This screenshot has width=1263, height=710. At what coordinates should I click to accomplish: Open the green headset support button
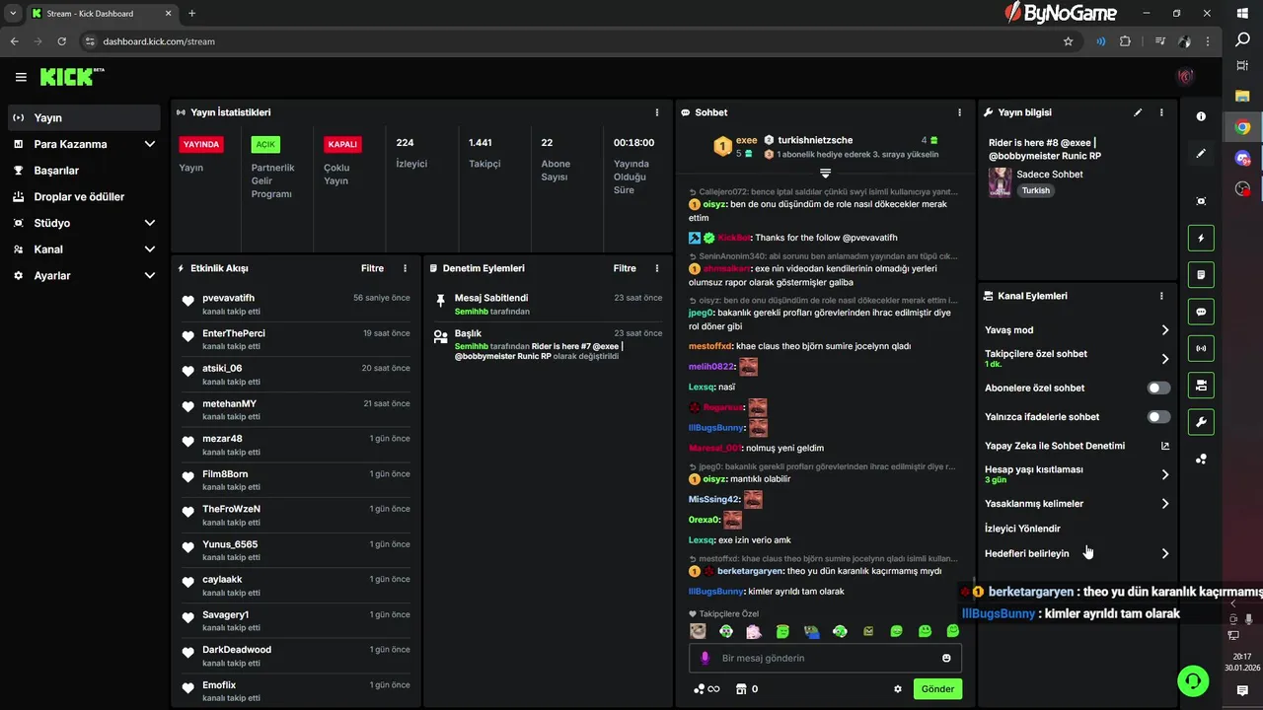pos(1193,680)
